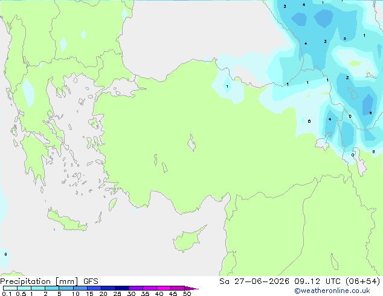
Task: Click the '09..12 UTC' time text
Action: click(x=317, y=282)
